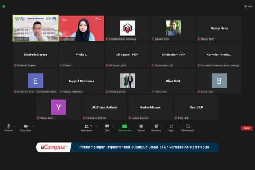
Task: Select the Solusi Kampus Indonesia logo avatar
Action: pyautogui.click(x=127, y=28)
